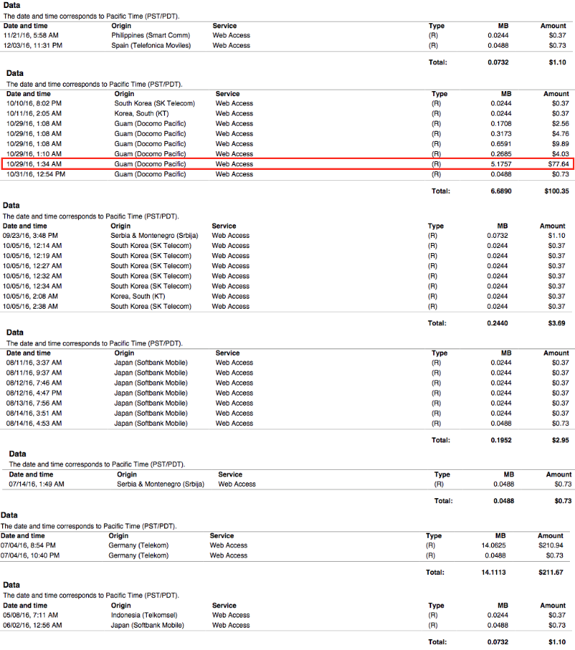Image resolution: width=575 pixels, height=650 pixels.
Task: Click the amount '$4.76'
Action: (x=561, y=134)
